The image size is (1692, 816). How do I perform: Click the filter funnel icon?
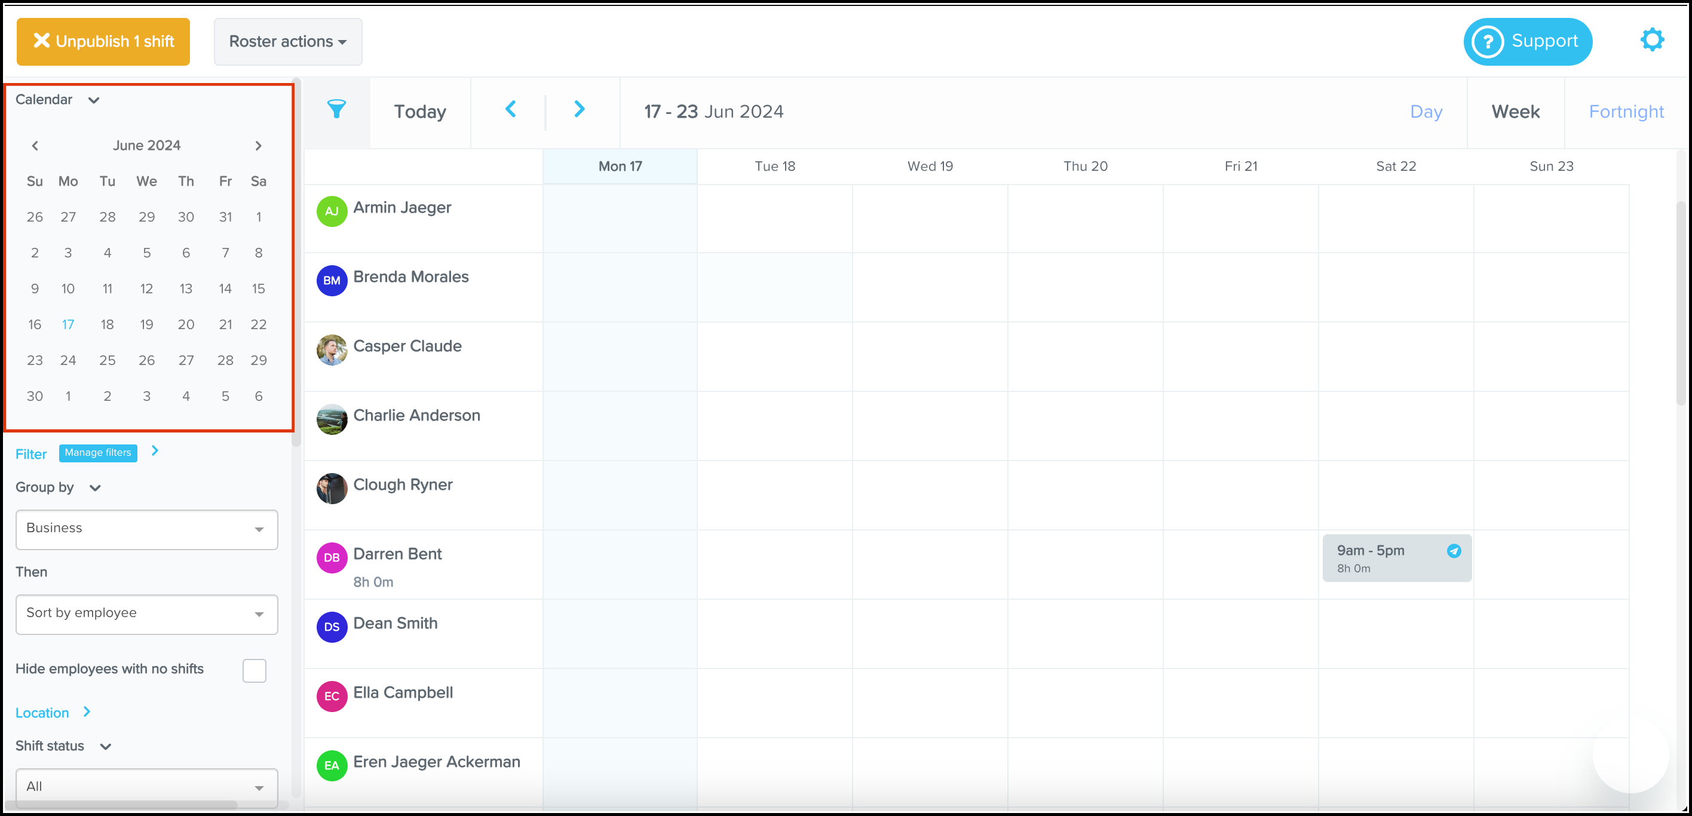336,110
